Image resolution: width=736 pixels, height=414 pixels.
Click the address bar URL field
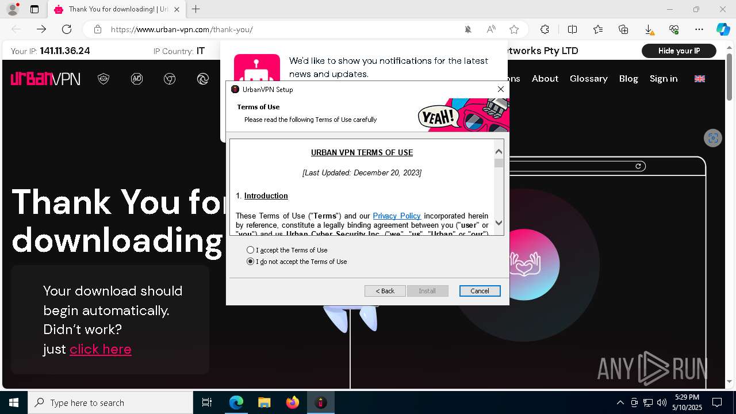tap(282, 29)
